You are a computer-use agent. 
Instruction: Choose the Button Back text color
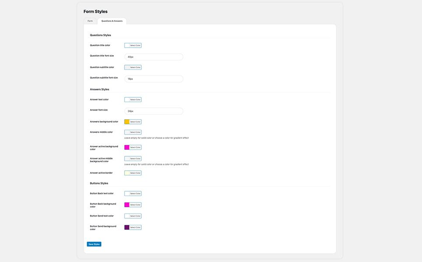coord(133,193)
